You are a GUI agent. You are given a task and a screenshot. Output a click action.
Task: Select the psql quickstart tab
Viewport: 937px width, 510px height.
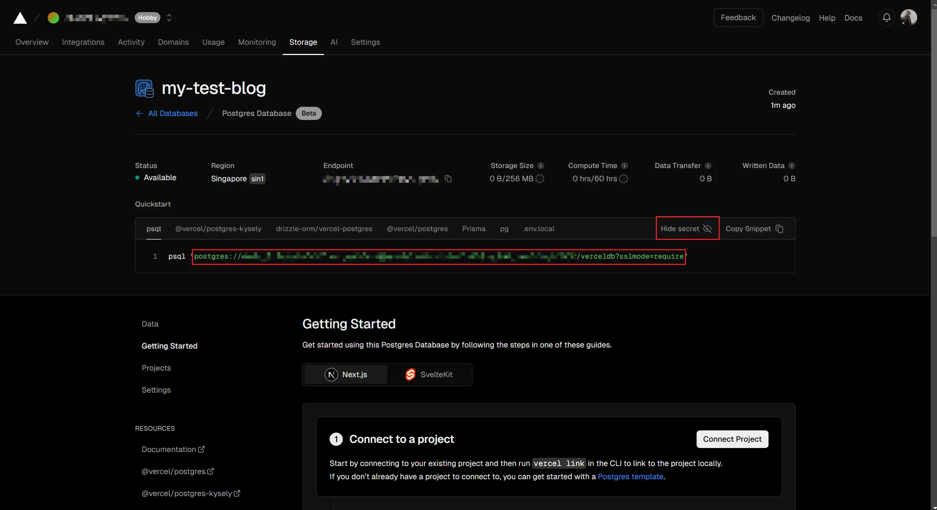[x=154, y=229]
